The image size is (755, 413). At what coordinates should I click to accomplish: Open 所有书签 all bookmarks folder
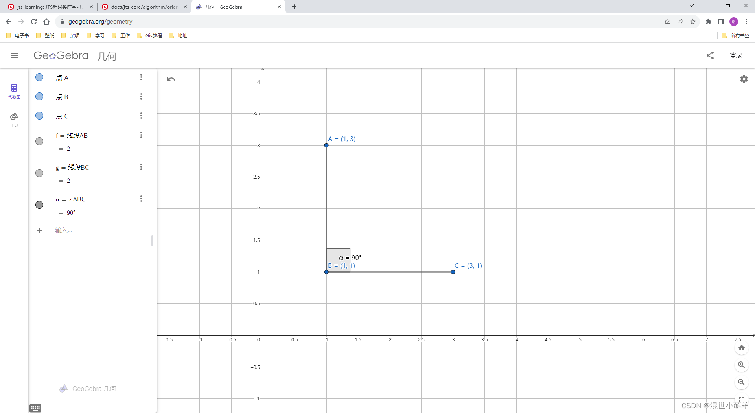736,35
